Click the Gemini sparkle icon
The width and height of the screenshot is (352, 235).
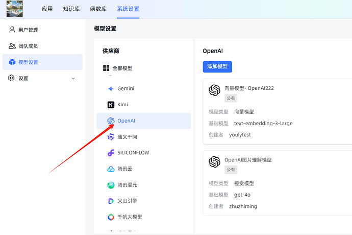111,88
